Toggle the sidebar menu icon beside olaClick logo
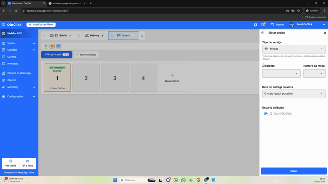The height and width of the screenshot is (184, 328). 4,24
